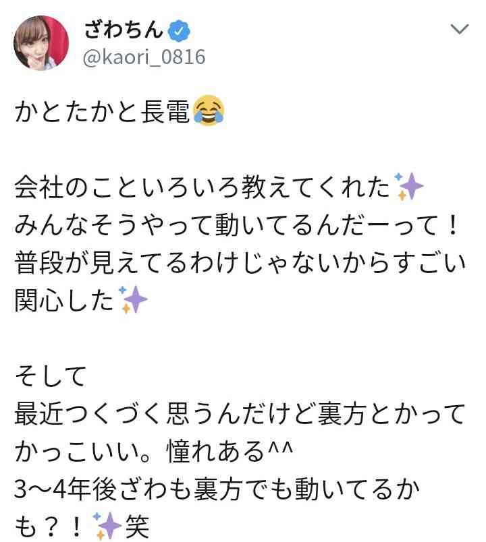This screenshot has height=542, width=486.
Task: Click the sparkles emoji after 関心した
Action: 132,299
